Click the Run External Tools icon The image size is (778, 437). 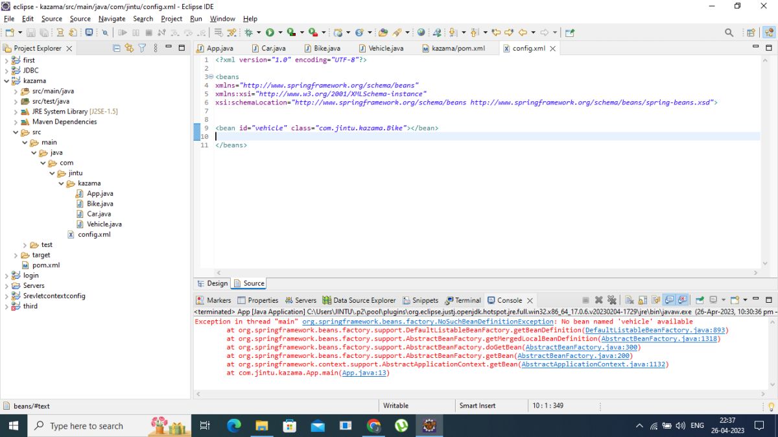coord(312,32)
